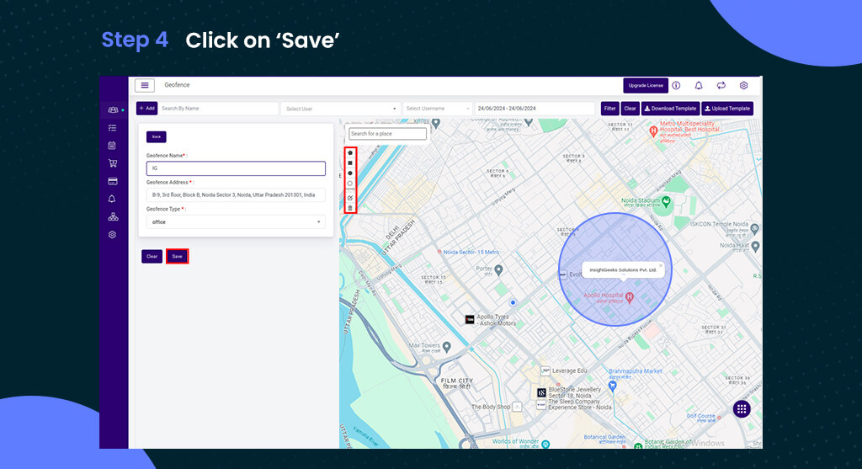Open the header settings gear icon
This screenshot has width=862, height=469.
point(744,85)
